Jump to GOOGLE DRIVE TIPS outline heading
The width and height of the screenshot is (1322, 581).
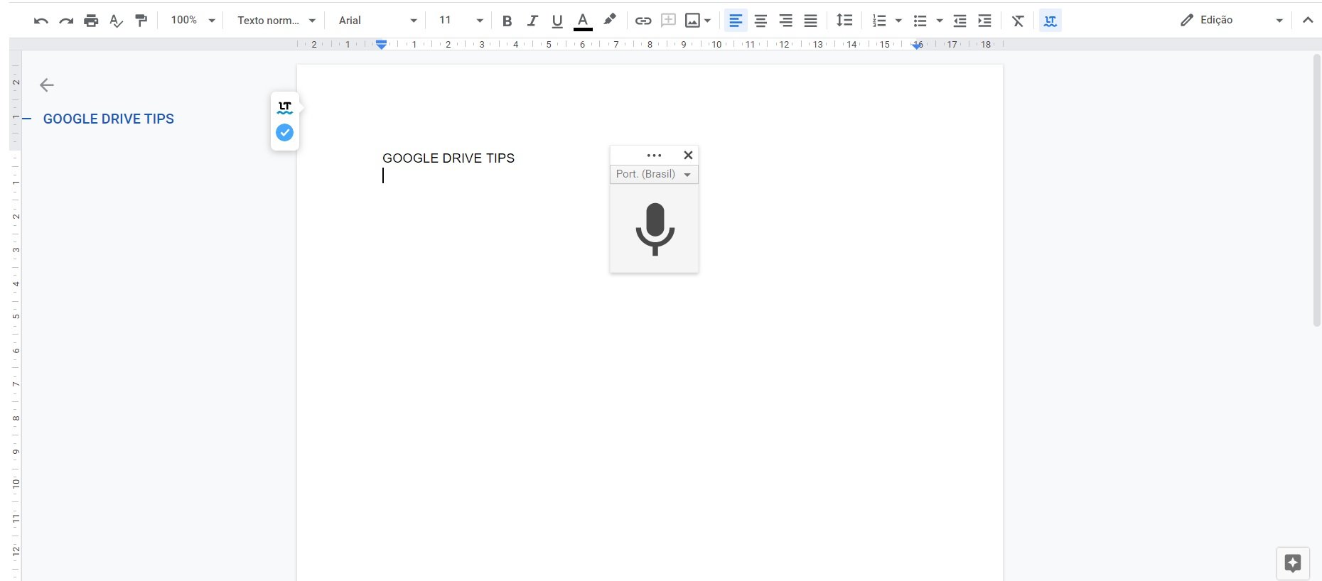pyautogui.click(x=109, y=119)
